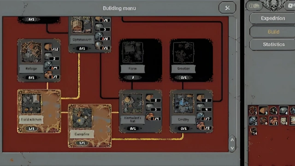295x166 pixels.
Task: Choose the Smithy building card
Action: [191, 111]
